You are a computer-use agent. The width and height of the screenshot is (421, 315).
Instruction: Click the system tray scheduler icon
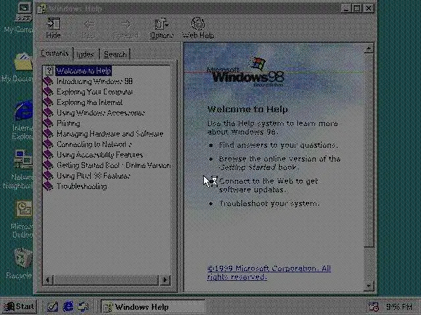coord(374,307)
